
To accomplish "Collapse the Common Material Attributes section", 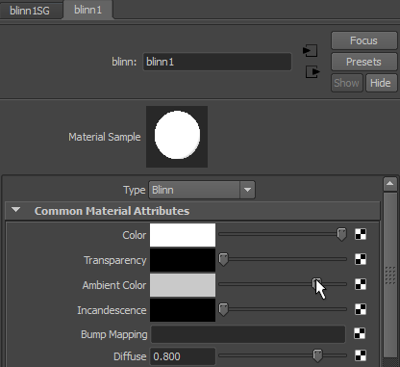I will point(15,210).
